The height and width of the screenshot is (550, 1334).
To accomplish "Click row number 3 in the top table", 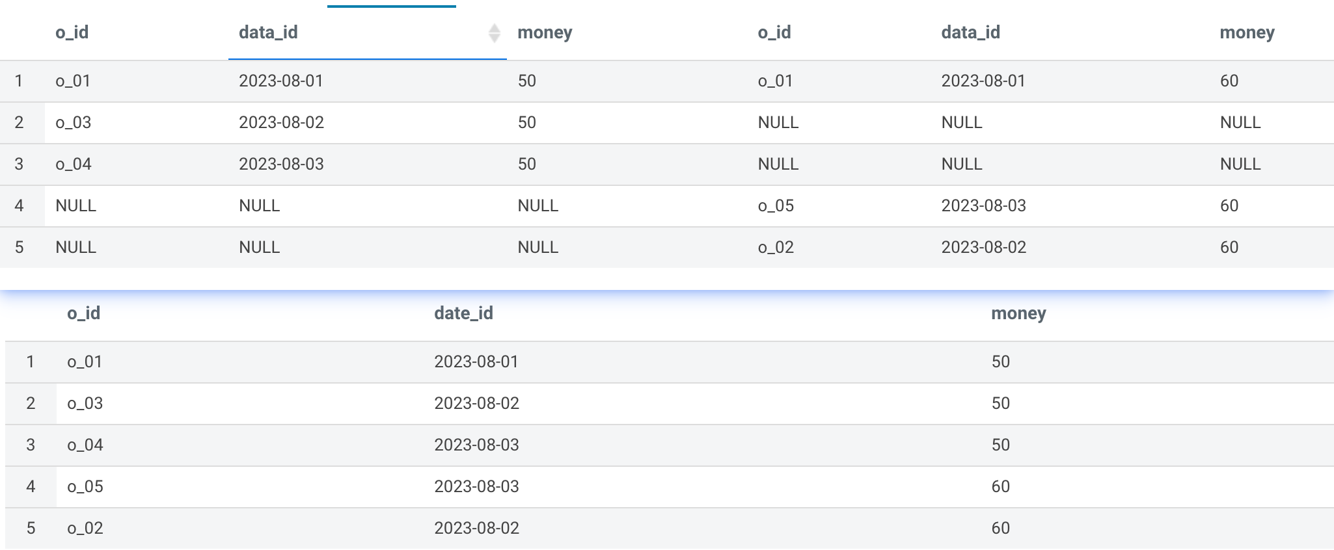I will (19, 164).
